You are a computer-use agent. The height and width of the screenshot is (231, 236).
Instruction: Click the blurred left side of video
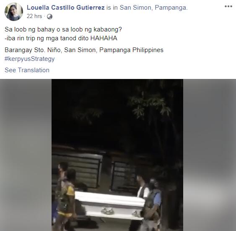click(x=26, y=155)
